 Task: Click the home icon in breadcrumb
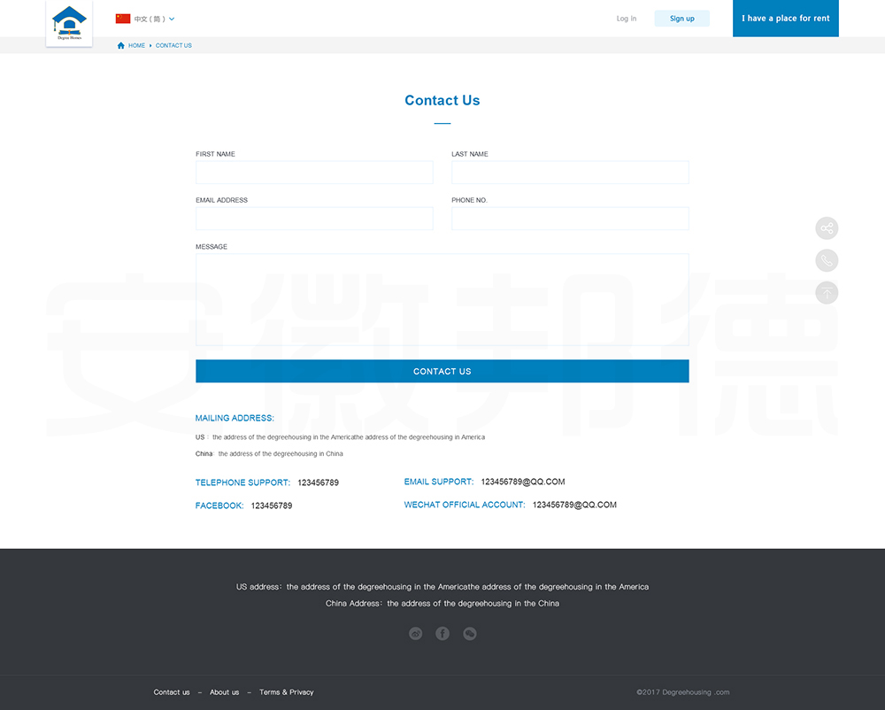coord(121,45)
